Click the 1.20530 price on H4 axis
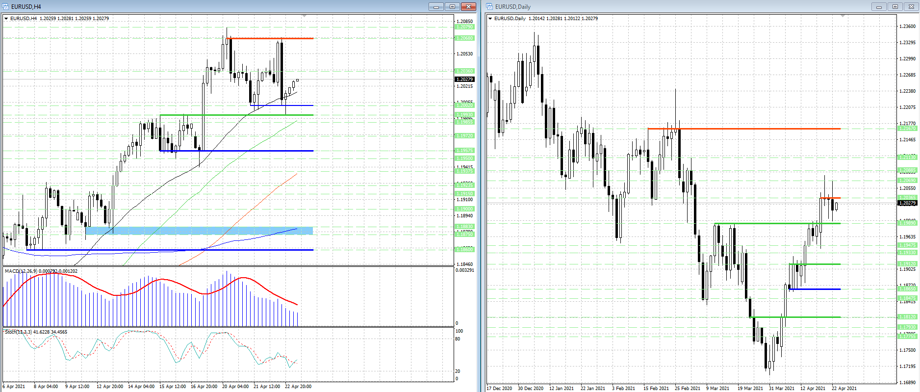Viewport: 920px width, 392px height. (464, 53)
